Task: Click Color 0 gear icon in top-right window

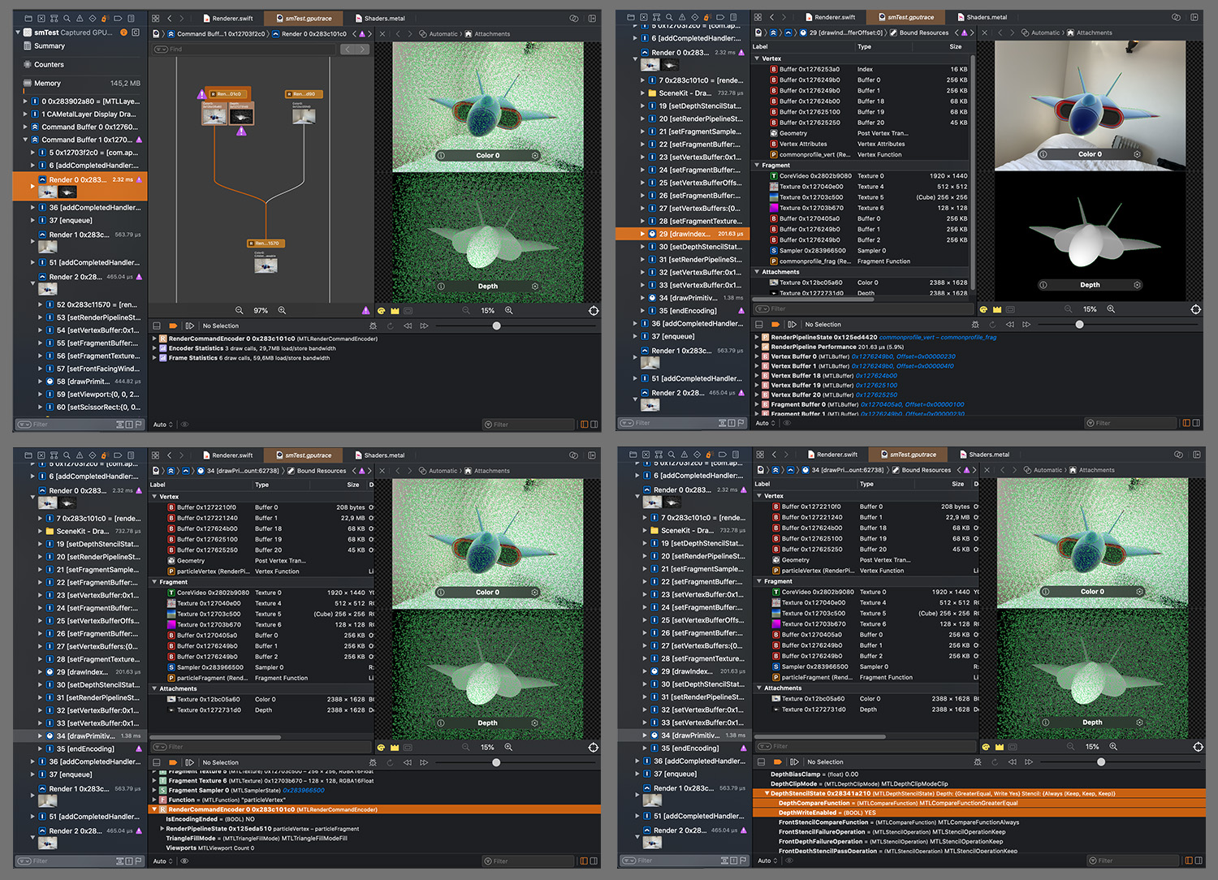Action: (1137, 153)
